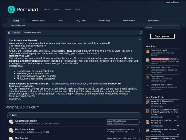
Task: Open more options on '13 minutes ago' profile post
Action: (178, 106)
